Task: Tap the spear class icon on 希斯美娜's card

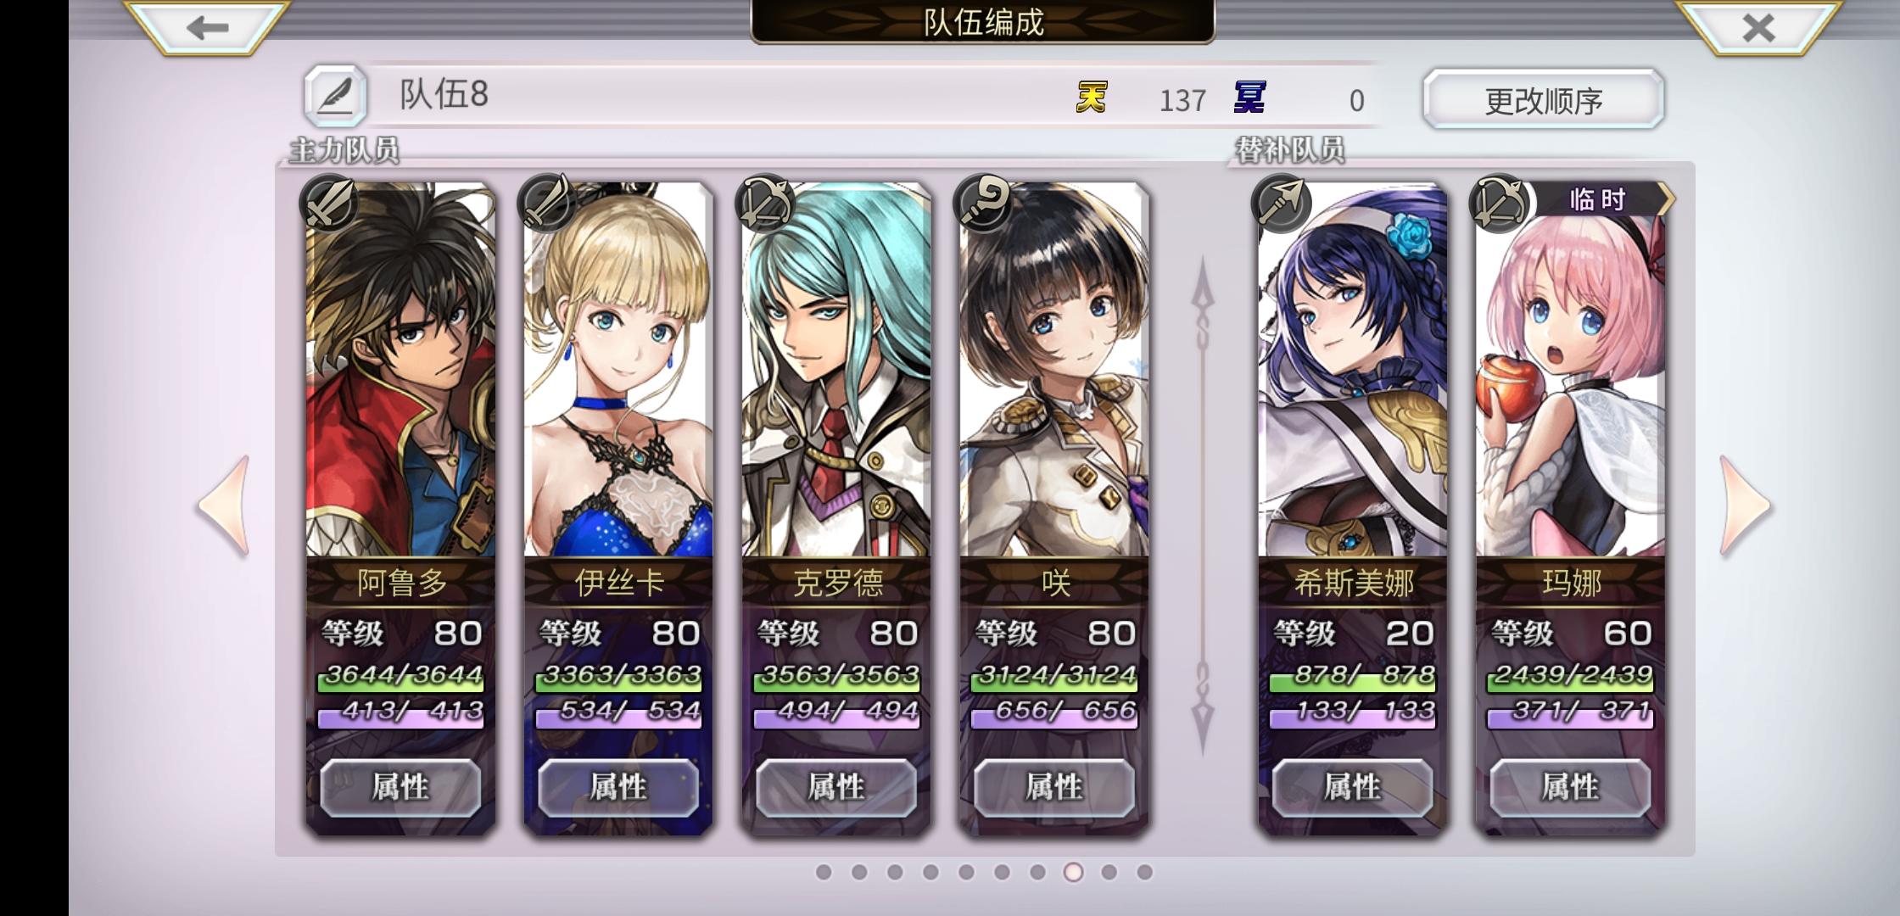Action: (x=1281, y=204)
